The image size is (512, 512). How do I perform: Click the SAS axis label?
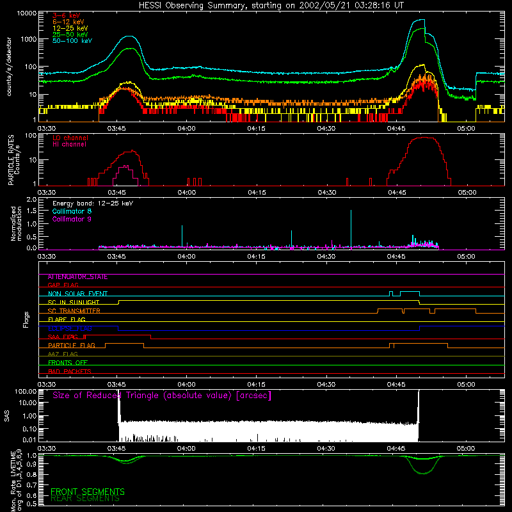click(x=7, y=416)
